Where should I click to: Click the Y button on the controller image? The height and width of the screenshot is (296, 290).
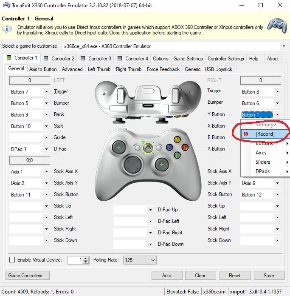(x=177, y=139)
